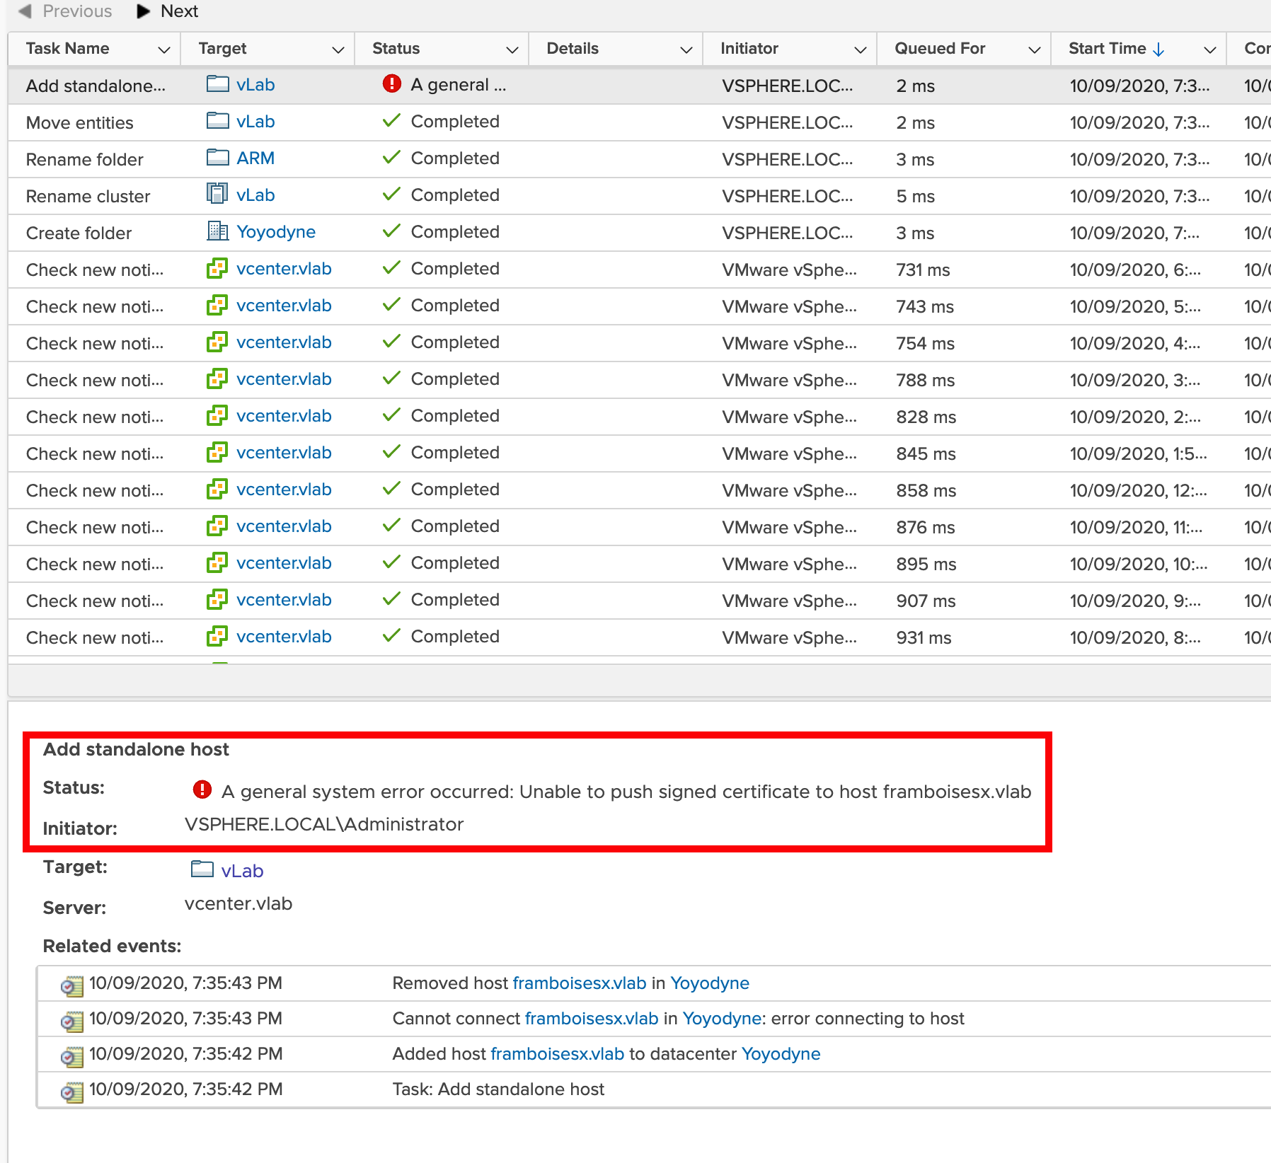
Task: Open Yoyodyne link in Cannot connect event
Action: 722,1019
